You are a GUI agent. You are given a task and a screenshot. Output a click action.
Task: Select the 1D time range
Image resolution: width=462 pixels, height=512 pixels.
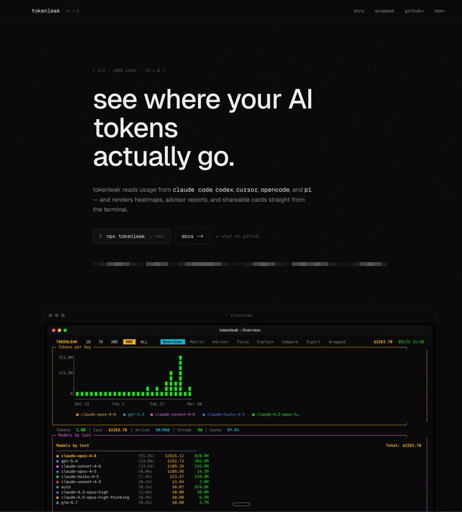point(88,342)
